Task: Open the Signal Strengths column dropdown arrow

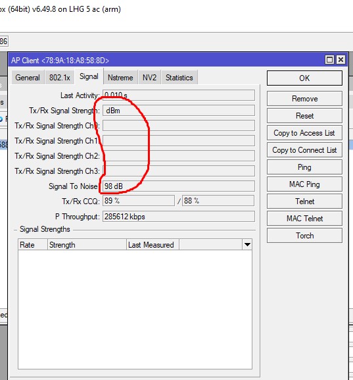Action: pos(247,245)
